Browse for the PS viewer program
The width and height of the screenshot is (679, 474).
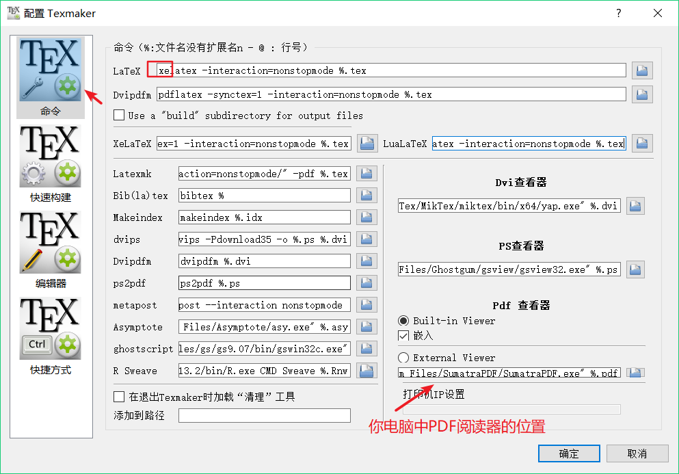[x=635, y=269]
